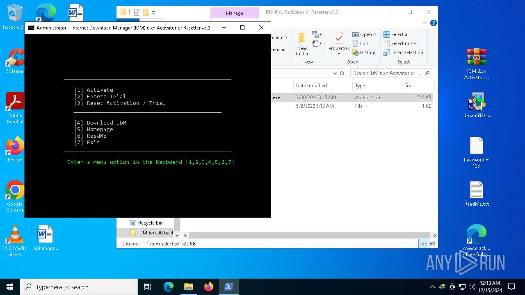The image size is (525, 295).
Task: Open Task View on taskbar
Action: tap(148, 287)
